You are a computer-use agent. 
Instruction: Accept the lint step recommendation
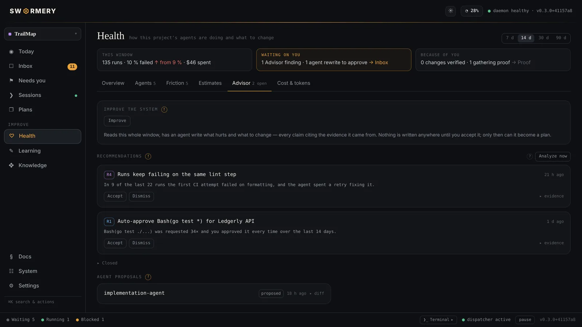(x=115, y=196)
